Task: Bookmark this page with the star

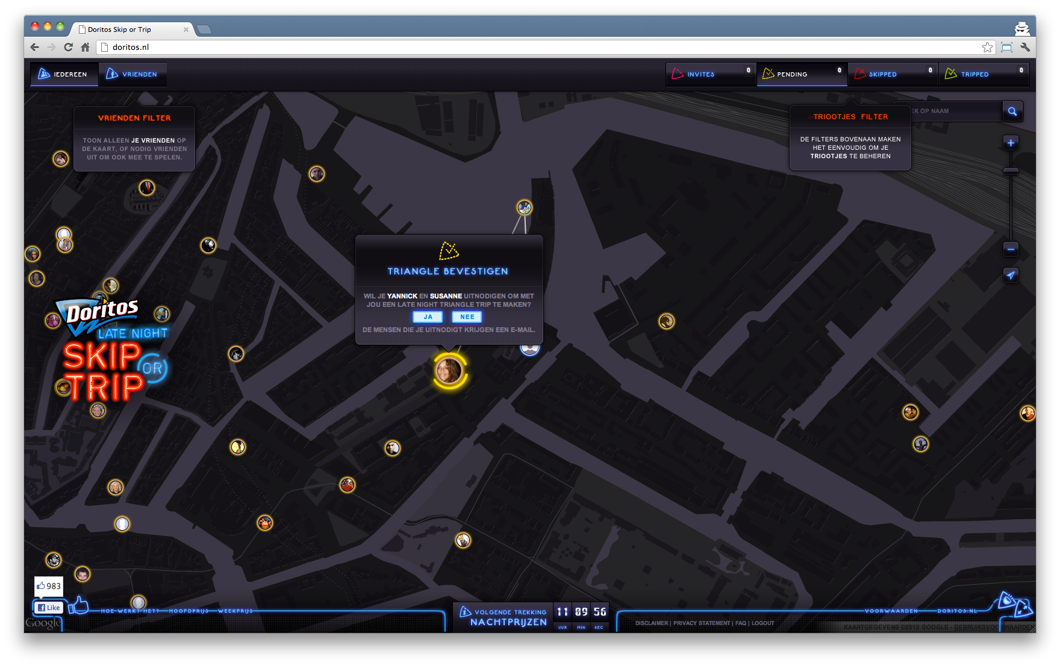Action: (x=987, y=47)
